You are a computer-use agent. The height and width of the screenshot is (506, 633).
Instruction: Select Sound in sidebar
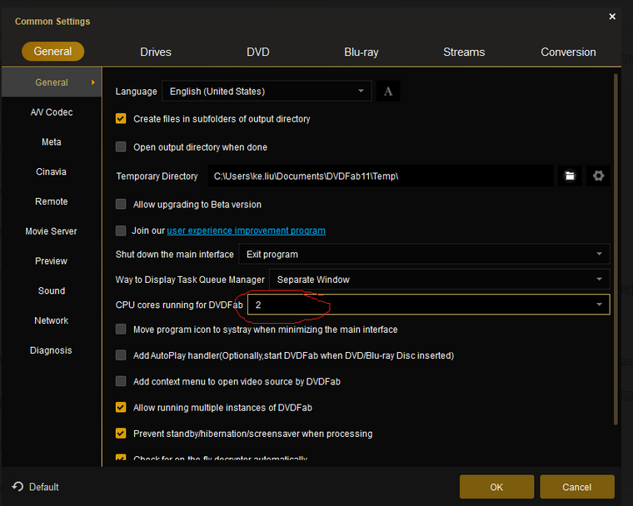pos(52,291)
